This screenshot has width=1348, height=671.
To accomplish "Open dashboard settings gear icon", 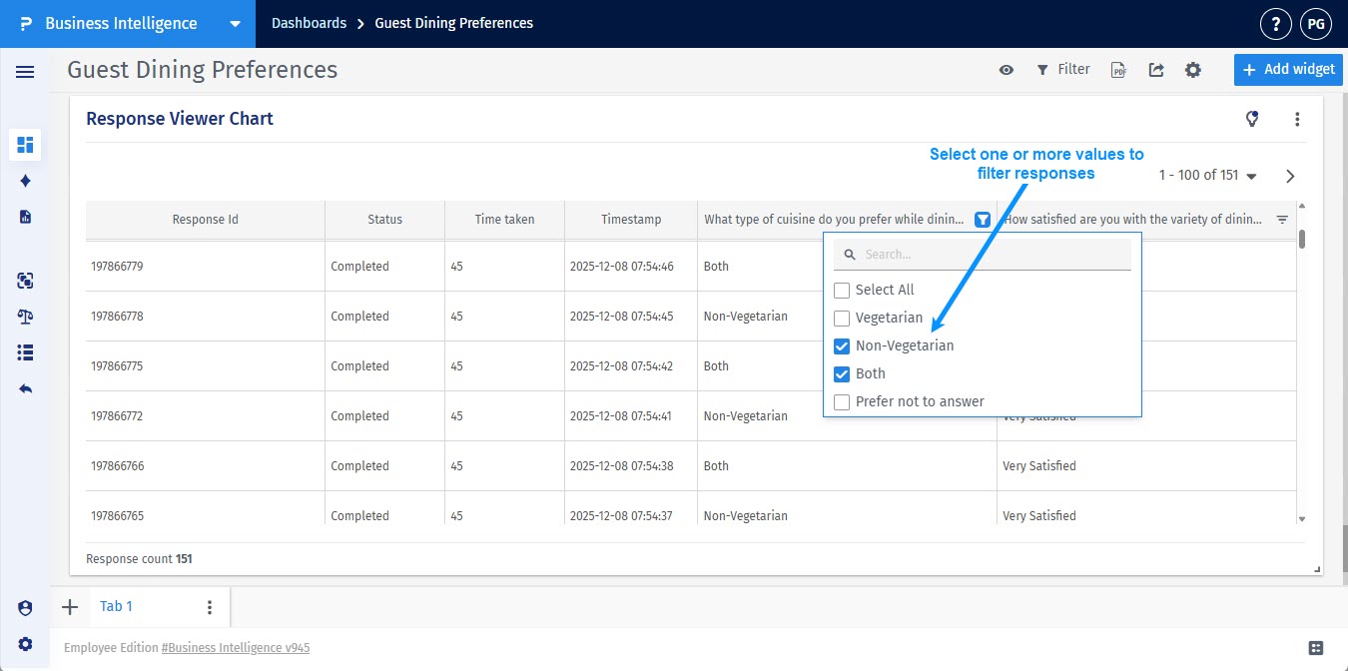I will pos(1192,70).
